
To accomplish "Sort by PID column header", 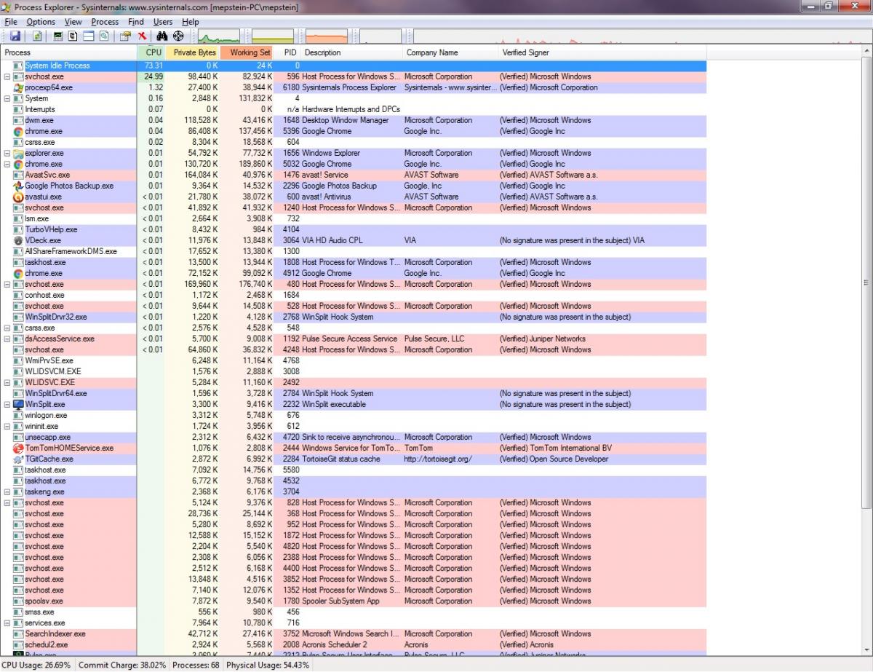I will click(287, 52).
